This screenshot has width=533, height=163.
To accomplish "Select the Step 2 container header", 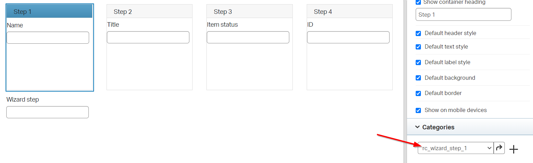I will [x=149, y=12].
